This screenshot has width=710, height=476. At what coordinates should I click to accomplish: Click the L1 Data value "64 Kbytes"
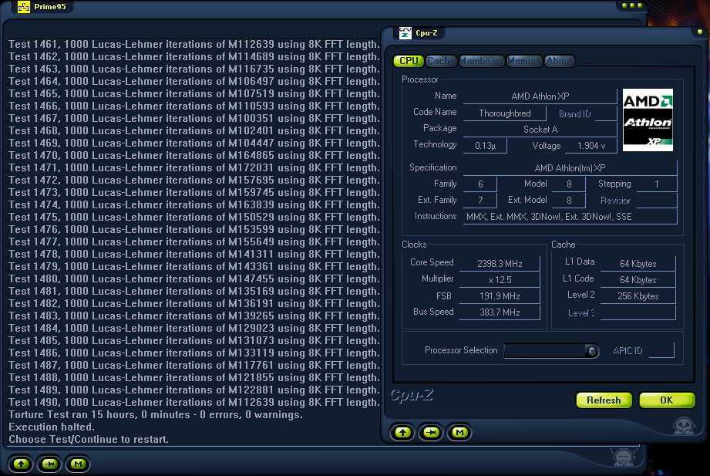click(x=638, y=264)
